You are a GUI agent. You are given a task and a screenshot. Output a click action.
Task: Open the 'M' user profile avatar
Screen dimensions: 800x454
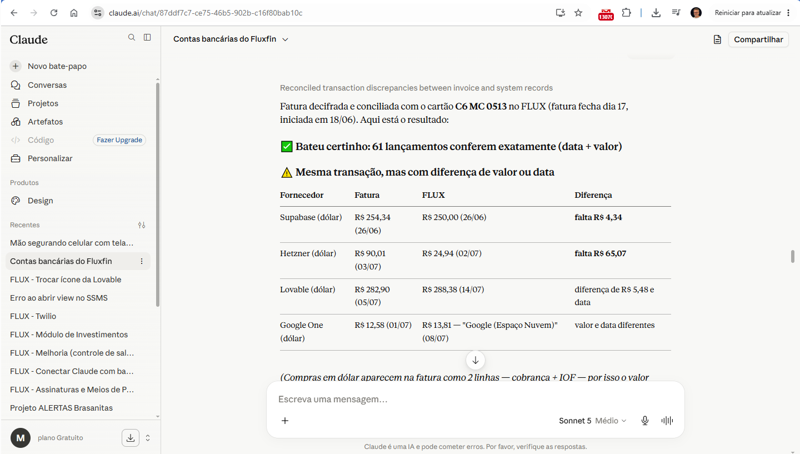point(21,438)
